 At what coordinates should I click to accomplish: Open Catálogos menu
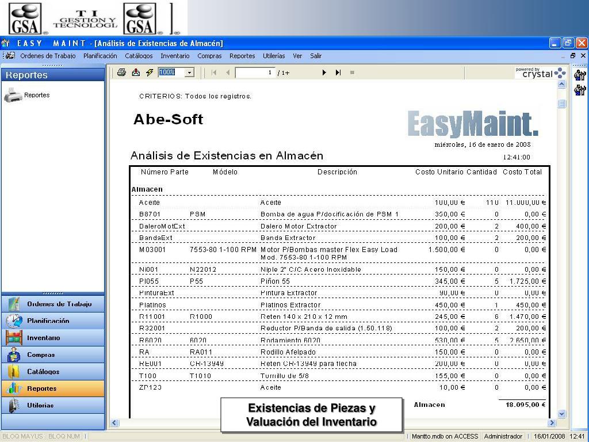click(139, 56)
